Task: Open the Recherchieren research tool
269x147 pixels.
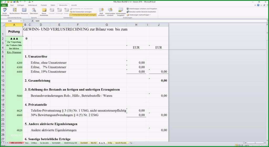Action: pos(15,11)
